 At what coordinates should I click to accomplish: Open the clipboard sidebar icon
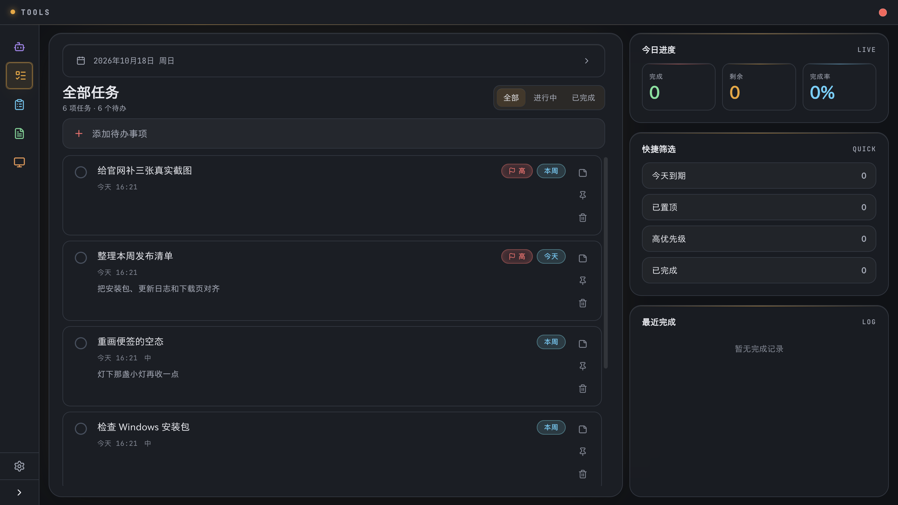point(19,105)
